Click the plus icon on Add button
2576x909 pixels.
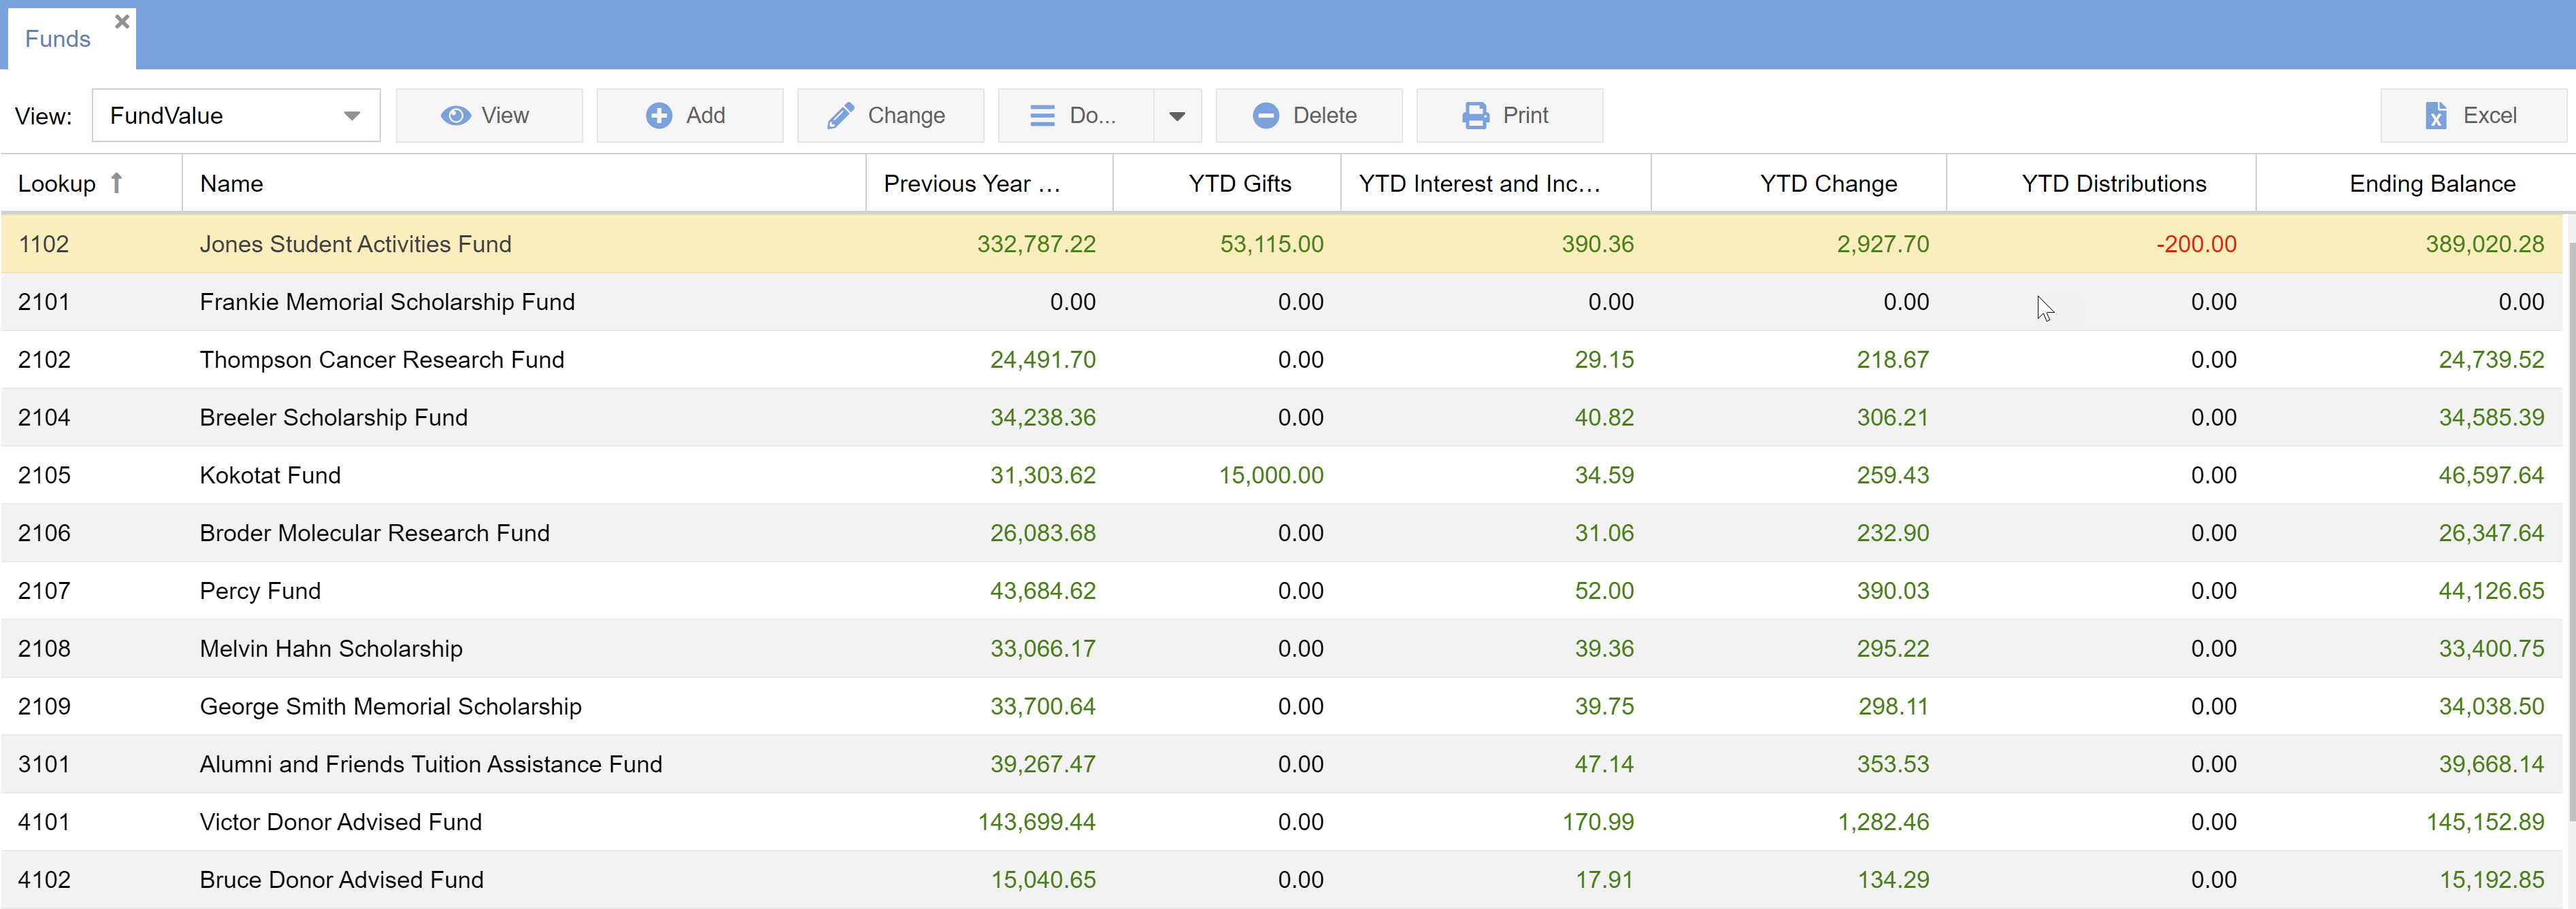click(659, 116)
